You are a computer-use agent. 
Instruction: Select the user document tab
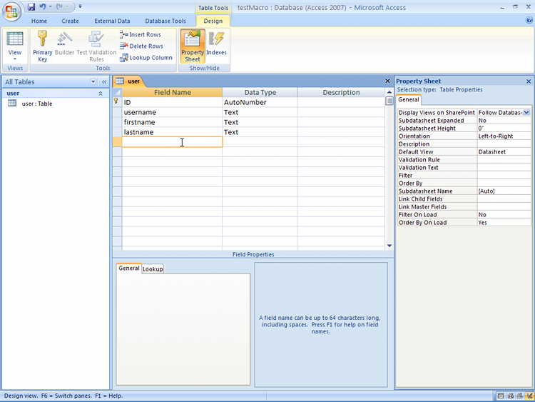coord(128,81)
